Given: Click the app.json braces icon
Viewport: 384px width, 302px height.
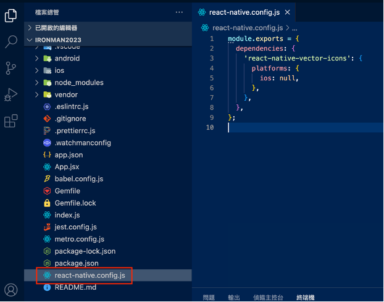Looking at the screenshot, I should tap(47, 155).
